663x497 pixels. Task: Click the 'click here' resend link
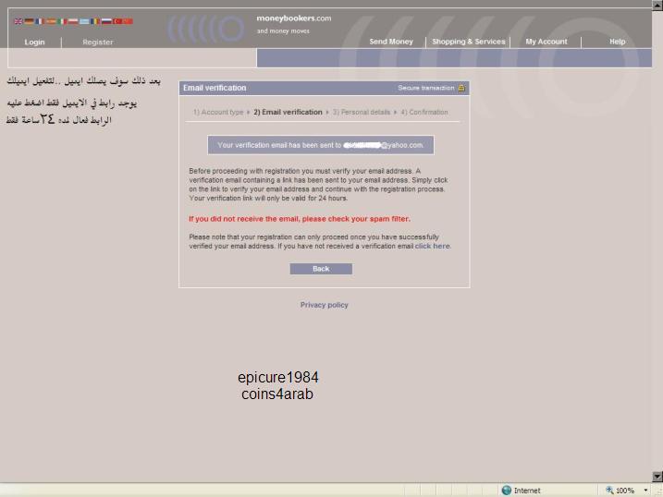(x=432, y=246)
